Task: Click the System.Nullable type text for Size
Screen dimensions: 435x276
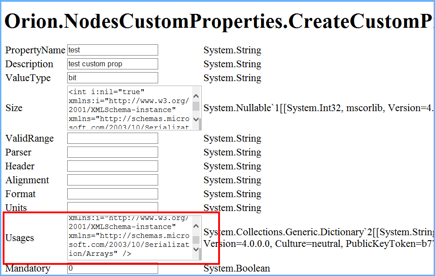Action: (319, 108)
